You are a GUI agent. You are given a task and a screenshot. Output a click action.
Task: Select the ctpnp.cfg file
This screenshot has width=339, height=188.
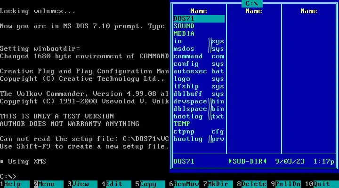199,132
